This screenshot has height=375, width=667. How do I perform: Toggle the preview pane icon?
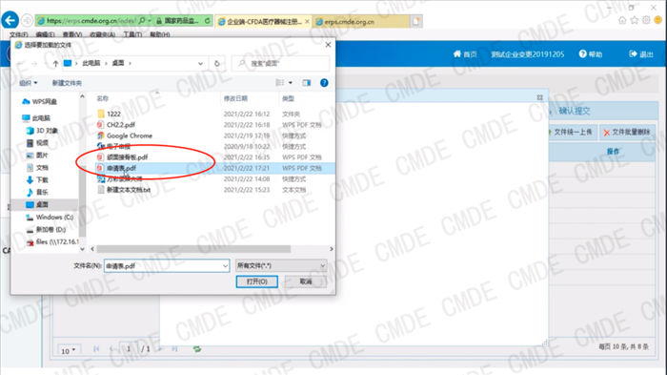(306, 83)
